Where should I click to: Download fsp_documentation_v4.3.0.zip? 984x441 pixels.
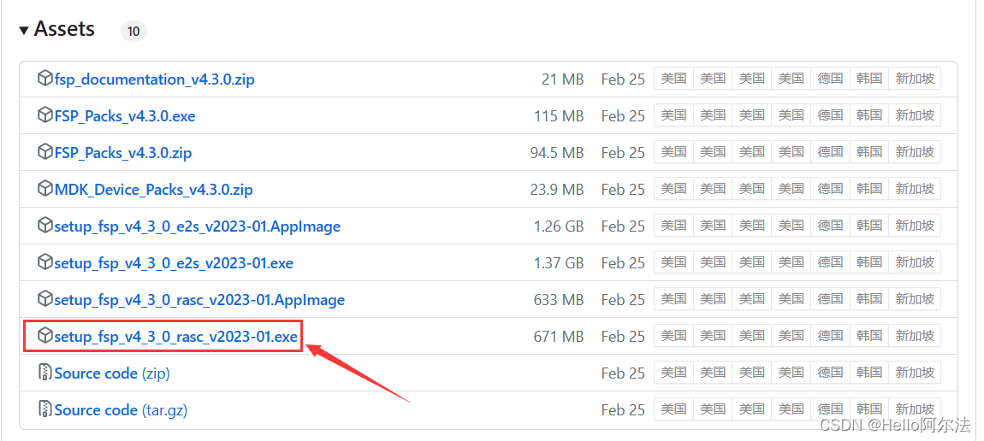click(x=154, y=79)
